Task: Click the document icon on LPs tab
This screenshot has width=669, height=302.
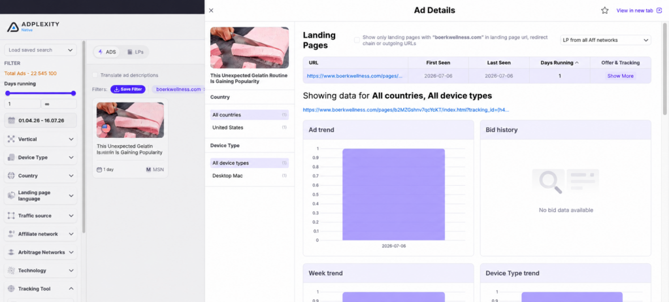Action: coord(130,52)
